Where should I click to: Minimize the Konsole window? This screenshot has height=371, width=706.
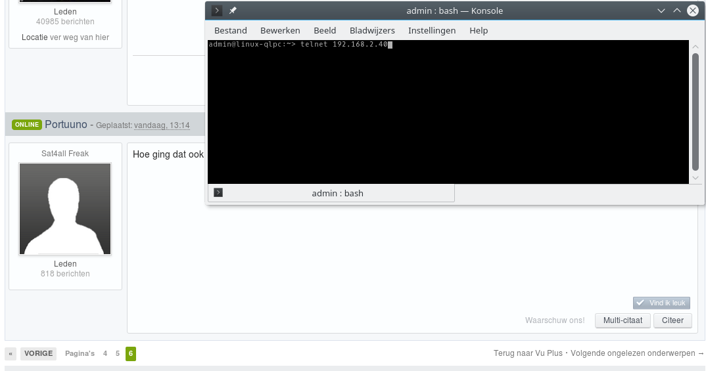click(661, 11)
